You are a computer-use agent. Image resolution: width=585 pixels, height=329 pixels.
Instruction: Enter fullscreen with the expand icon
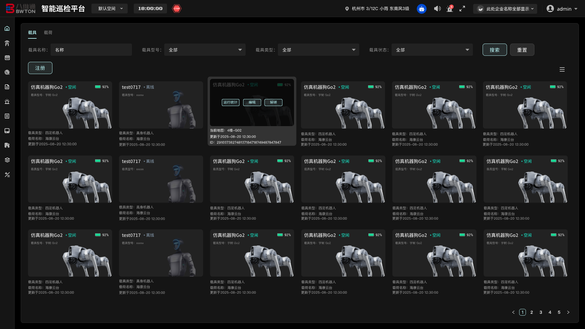[462, 9]
